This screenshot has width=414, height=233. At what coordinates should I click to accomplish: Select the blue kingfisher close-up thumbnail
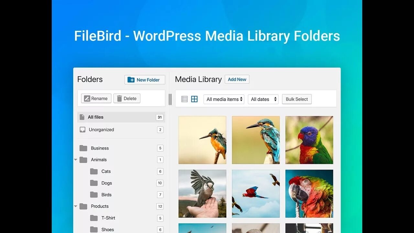pos(256,140)
